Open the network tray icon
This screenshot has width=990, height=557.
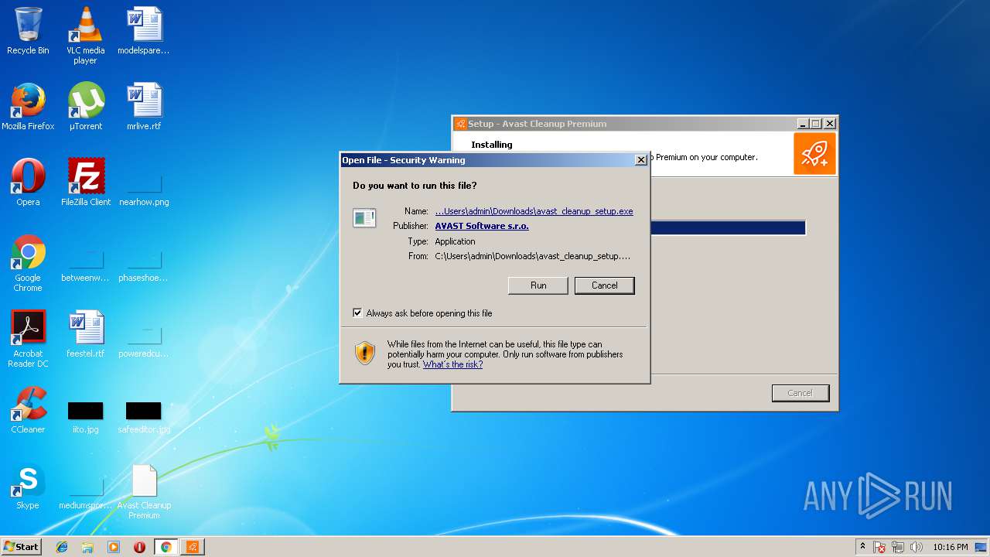tap(898, 547)
